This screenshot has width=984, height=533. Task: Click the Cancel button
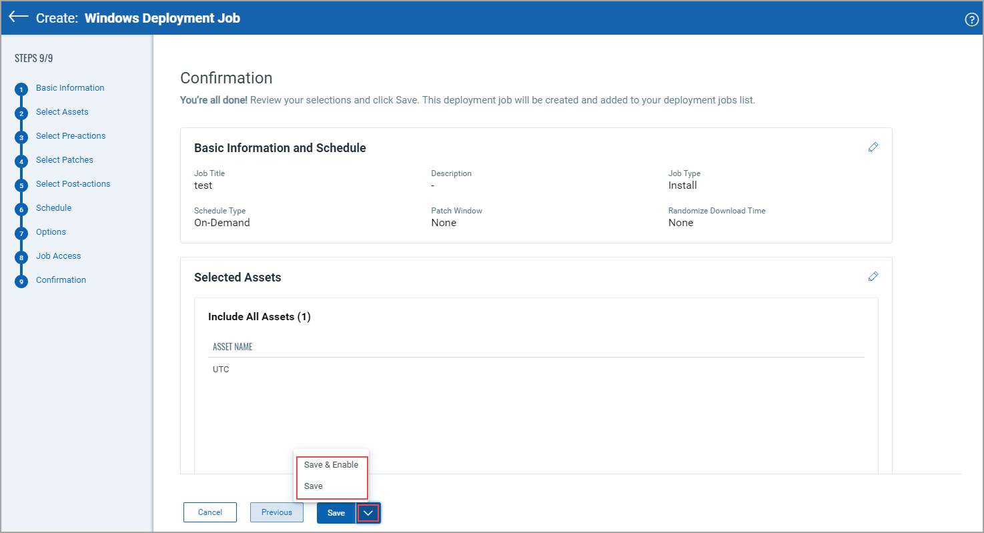coord(210,512)
